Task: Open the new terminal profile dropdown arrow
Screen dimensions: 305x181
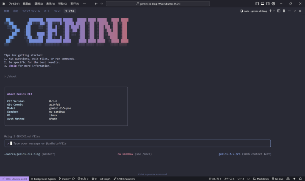Action: 274,11
